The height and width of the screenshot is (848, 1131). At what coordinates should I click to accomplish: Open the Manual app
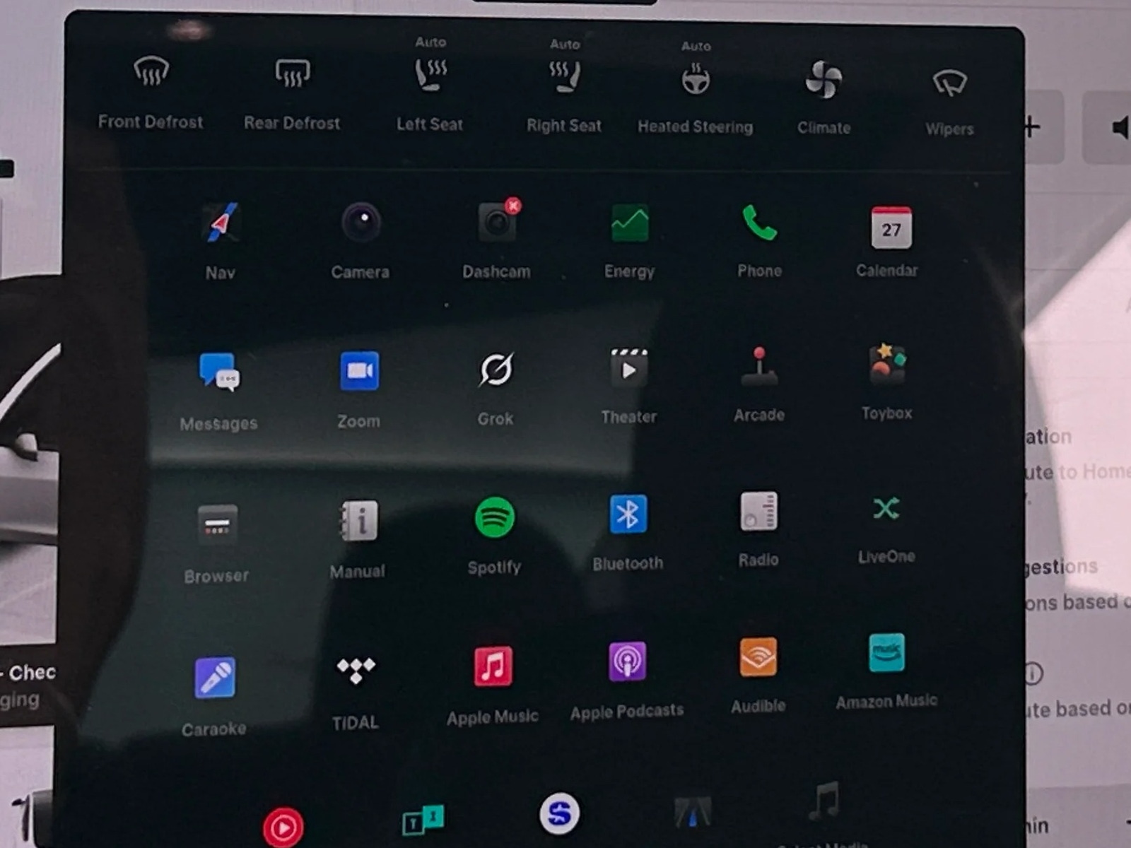click(359, 521)
